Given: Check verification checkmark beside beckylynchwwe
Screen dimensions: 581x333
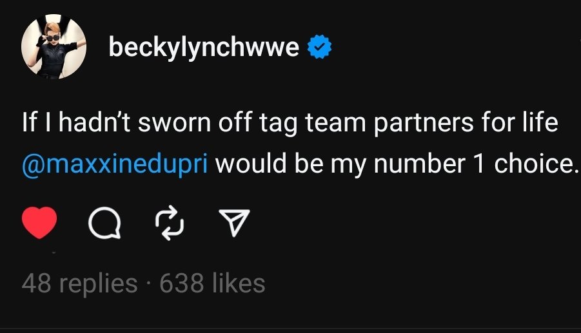Looking at the screenshot, I should (x=319, y=46).
